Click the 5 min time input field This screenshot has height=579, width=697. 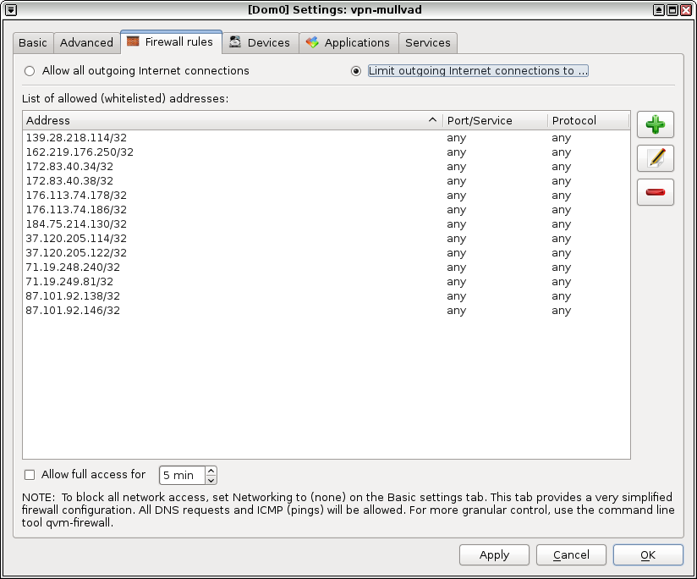182,476
